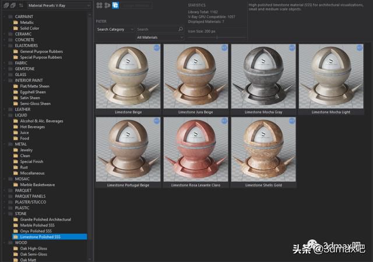The image size is (373, 262).
Task: Click the folder icon beside General Purpose Rubbers
Action: pos(16,51)
